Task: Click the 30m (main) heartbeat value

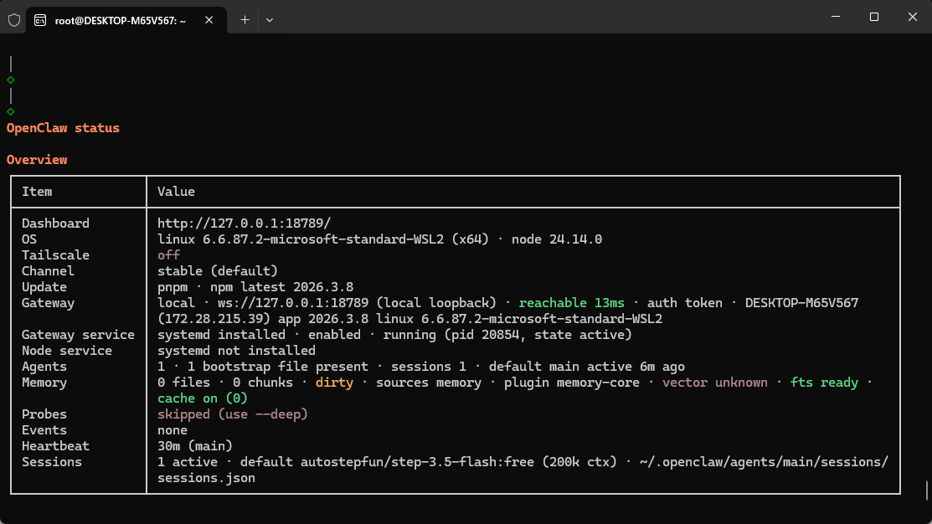Action: [195, 446]
